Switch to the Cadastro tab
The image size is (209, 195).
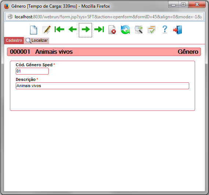tap(14, 40)
